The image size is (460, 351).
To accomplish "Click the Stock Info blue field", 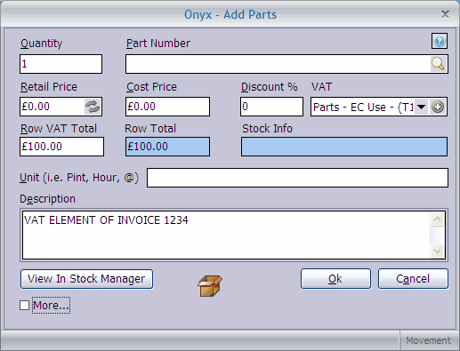I will [344, 147].
